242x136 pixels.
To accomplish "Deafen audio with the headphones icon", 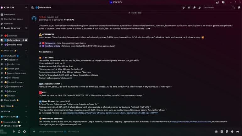I will pos(19,132).
